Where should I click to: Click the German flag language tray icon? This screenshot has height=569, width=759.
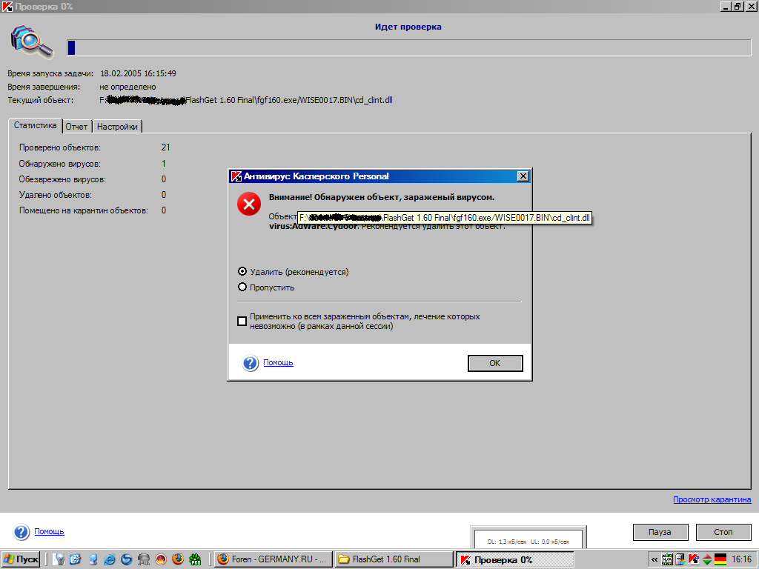pos(720,560)
